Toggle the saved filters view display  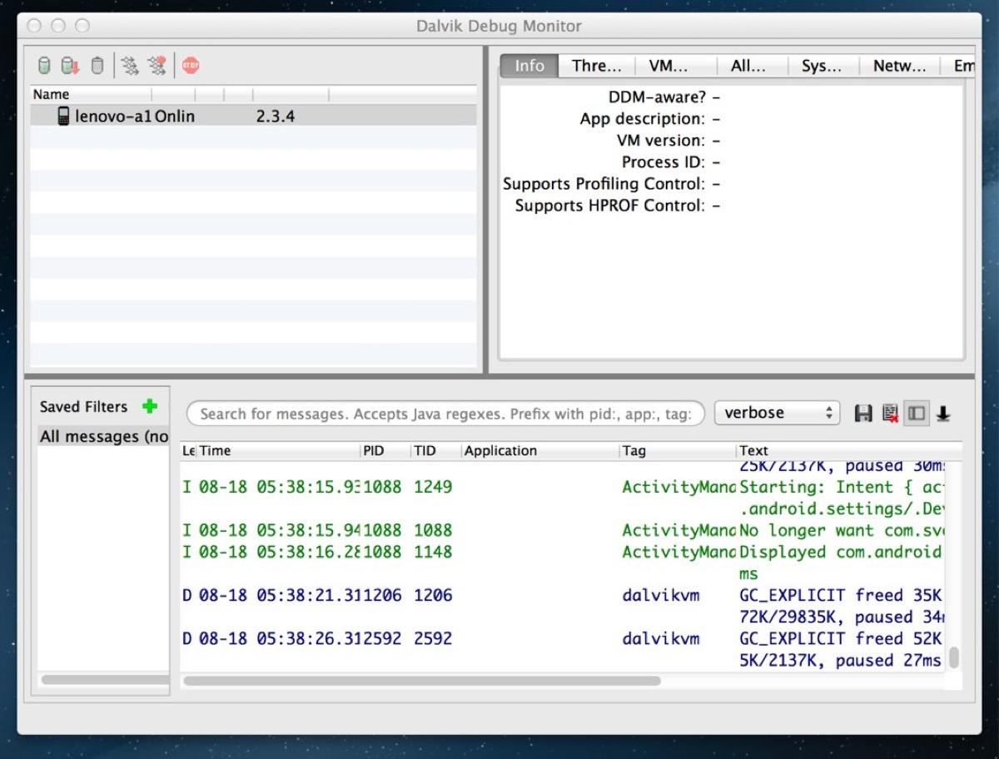917,414
